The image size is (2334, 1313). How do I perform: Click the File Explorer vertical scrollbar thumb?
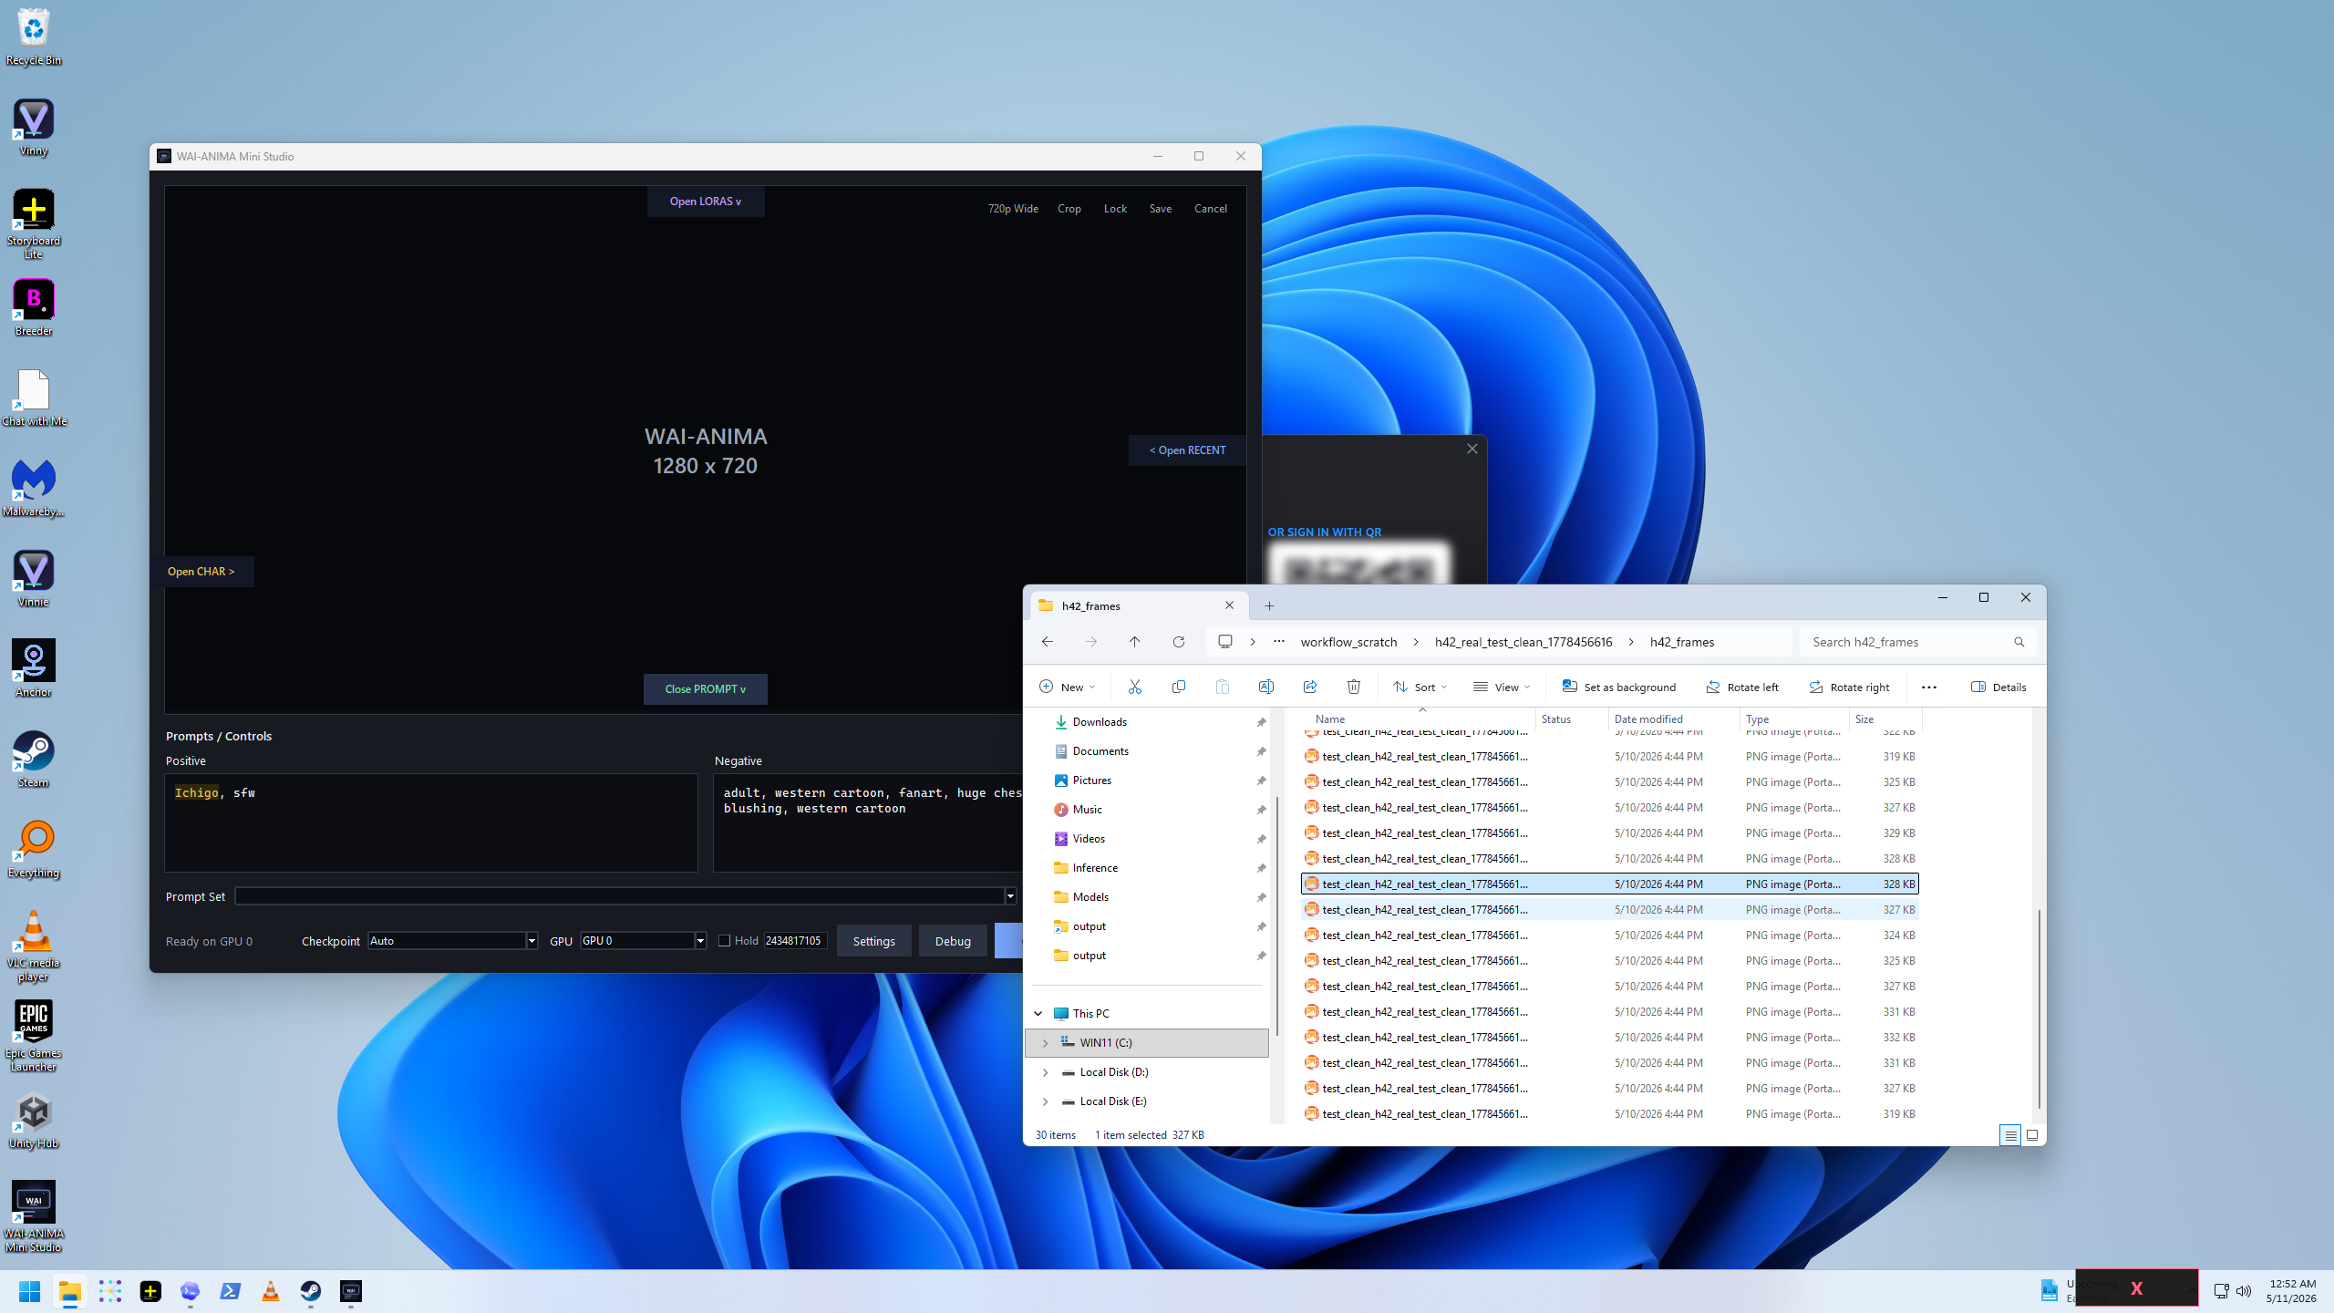pyautogui.click(x=2039, y=1008)
